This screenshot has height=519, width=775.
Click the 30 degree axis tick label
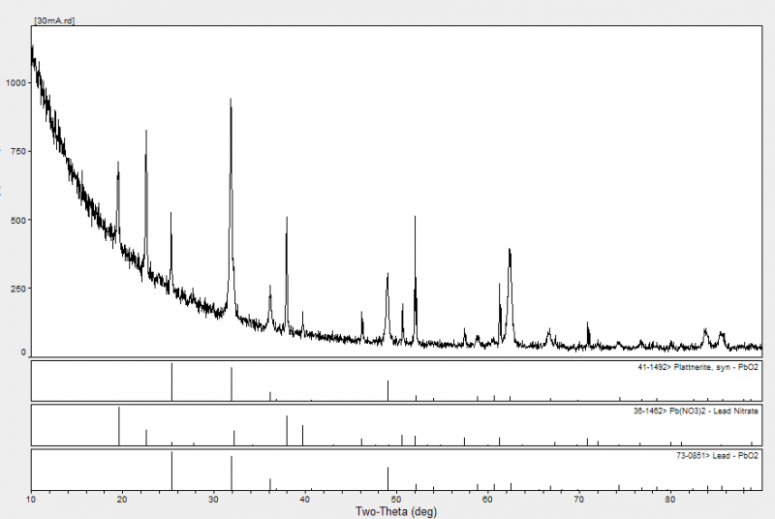pyautogui.click(x=213, y=500)
